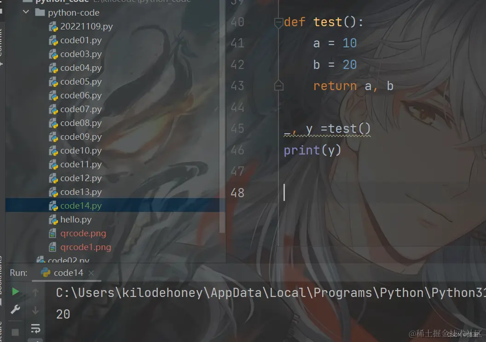Open 20221109.py in project tree
This screenshot has width=486, height=342.
(86, 26)
